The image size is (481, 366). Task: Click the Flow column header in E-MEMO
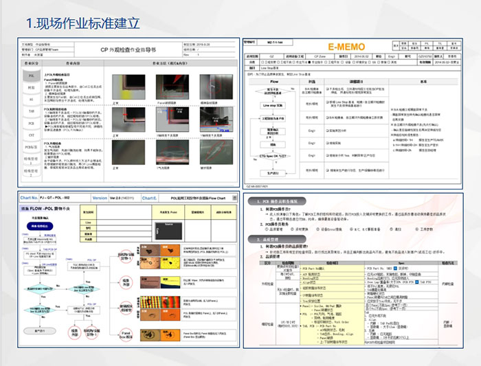tap(274, 82)
